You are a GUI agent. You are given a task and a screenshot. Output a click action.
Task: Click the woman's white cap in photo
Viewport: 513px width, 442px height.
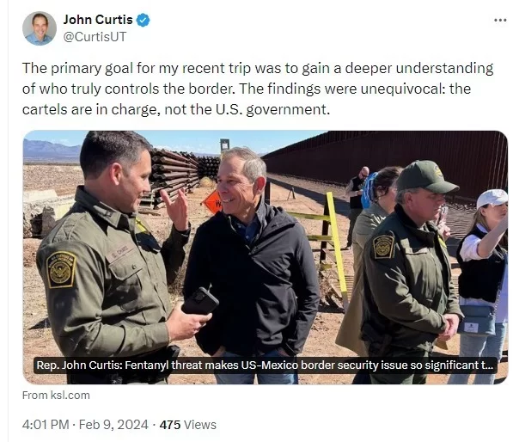click(x=492, y=198)
